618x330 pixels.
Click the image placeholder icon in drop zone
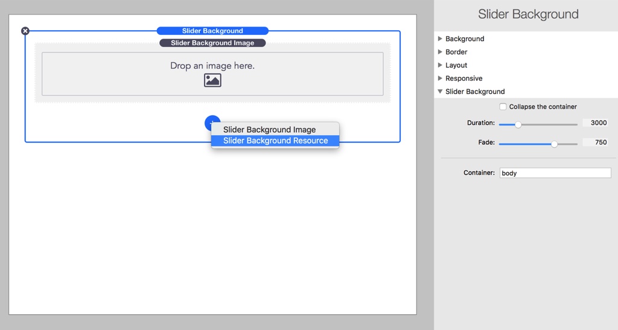pos(212,80)
